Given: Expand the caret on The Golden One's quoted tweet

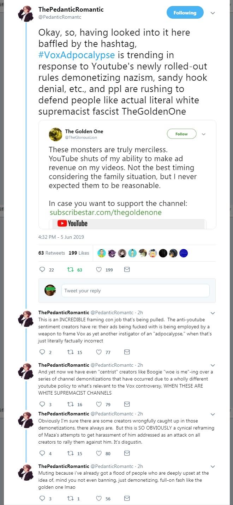Looking at the screenshot, I should click(x=204, y=134).
